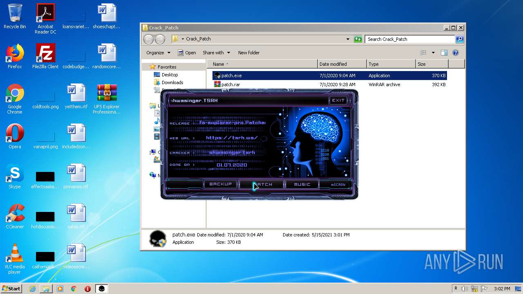The height and width of the screenshot is (294, 523).
Task: Click Open in the Explorer toolbar
Action: [x=187, y=53]
